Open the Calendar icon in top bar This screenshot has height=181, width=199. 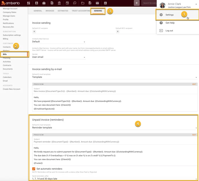click(67, 3)
